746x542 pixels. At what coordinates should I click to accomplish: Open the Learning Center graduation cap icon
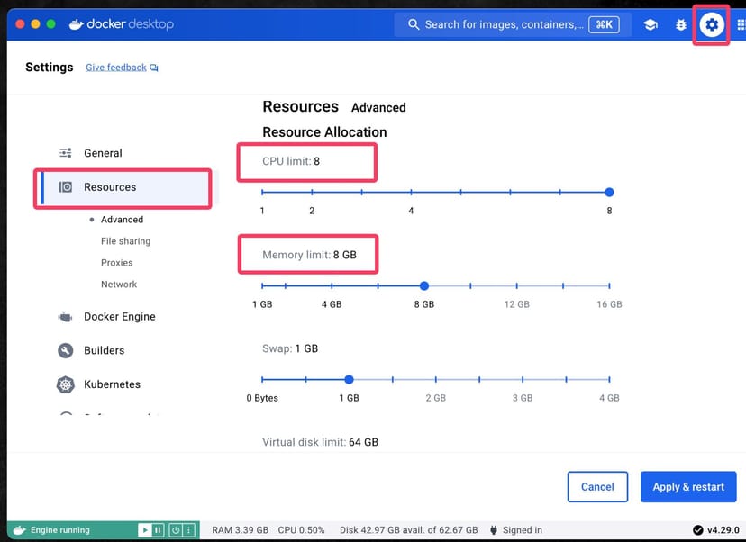tap(650, 25)
